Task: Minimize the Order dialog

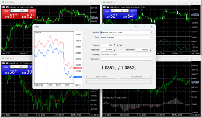Action: [136, 27]
